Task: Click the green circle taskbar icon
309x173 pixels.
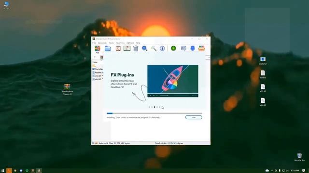Action: pyautogui.click(x=27, y=171)
